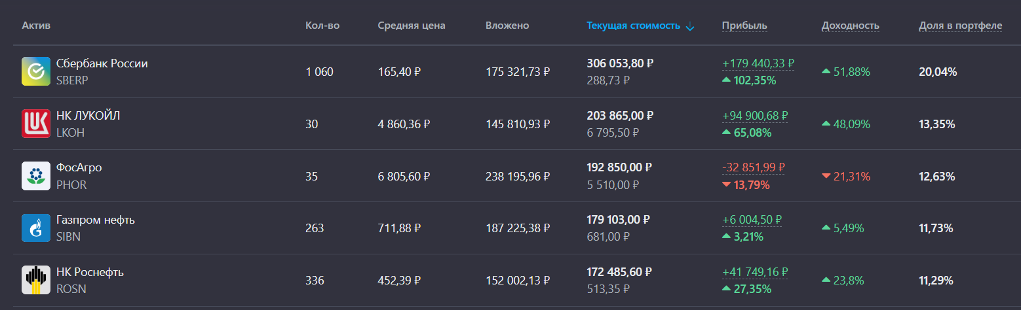Screen dimensions: 1021x310
Task: Click the Вложено column header
Action: tap(507, 26)
